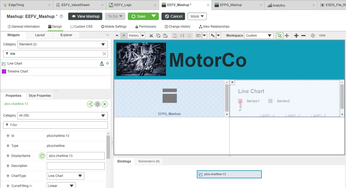
Task: Open the View Relationships section
Action: 214,26
